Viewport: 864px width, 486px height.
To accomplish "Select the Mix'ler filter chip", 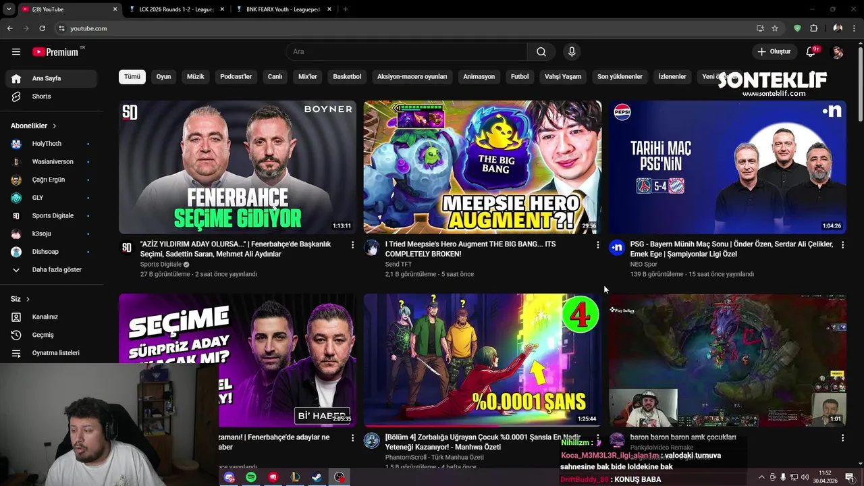I will pos(308,77).
